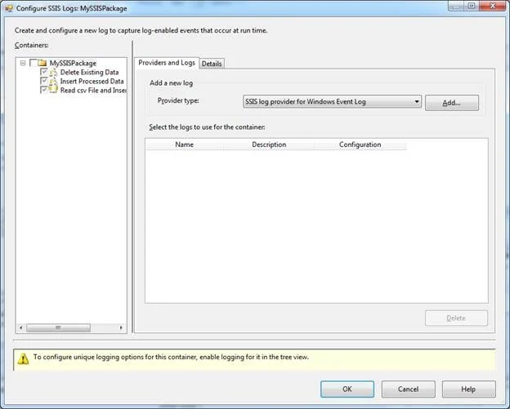Viewport: 510px width, 409px height.
Task: Close the Configure SSIS Logs dialog
Action: 493,6
